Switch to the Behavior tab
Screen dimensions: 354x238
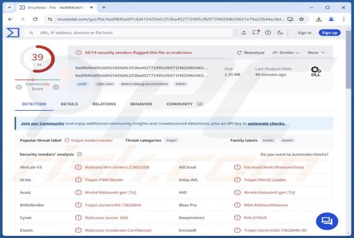[x=142, y=104]
